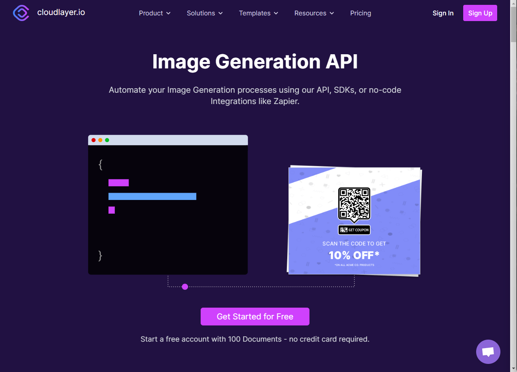Viewport: 517px width, 372px height.
Task: Click the down arrow on the scrollbar
Action: point(513,368)
